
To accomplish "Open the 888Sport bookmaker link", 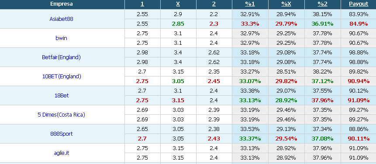I will click(62, 134).
